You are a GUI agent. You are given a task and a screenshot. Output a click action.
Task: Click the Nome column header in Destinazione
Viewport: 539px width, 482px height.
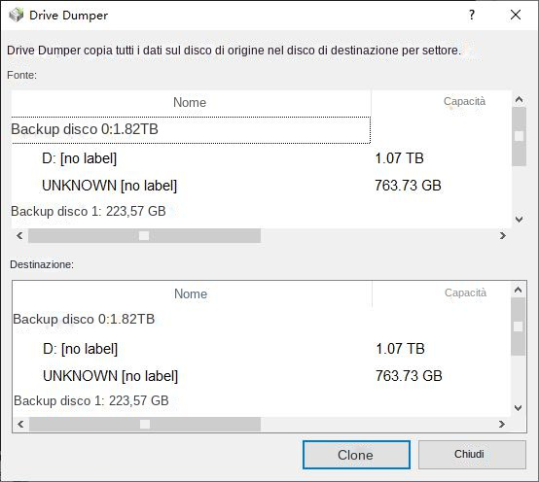click(x=192, y=293)
